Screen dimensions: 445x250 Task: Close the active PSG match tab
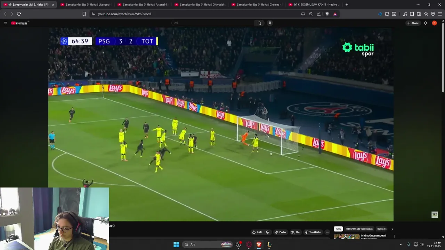click(53, 5)
